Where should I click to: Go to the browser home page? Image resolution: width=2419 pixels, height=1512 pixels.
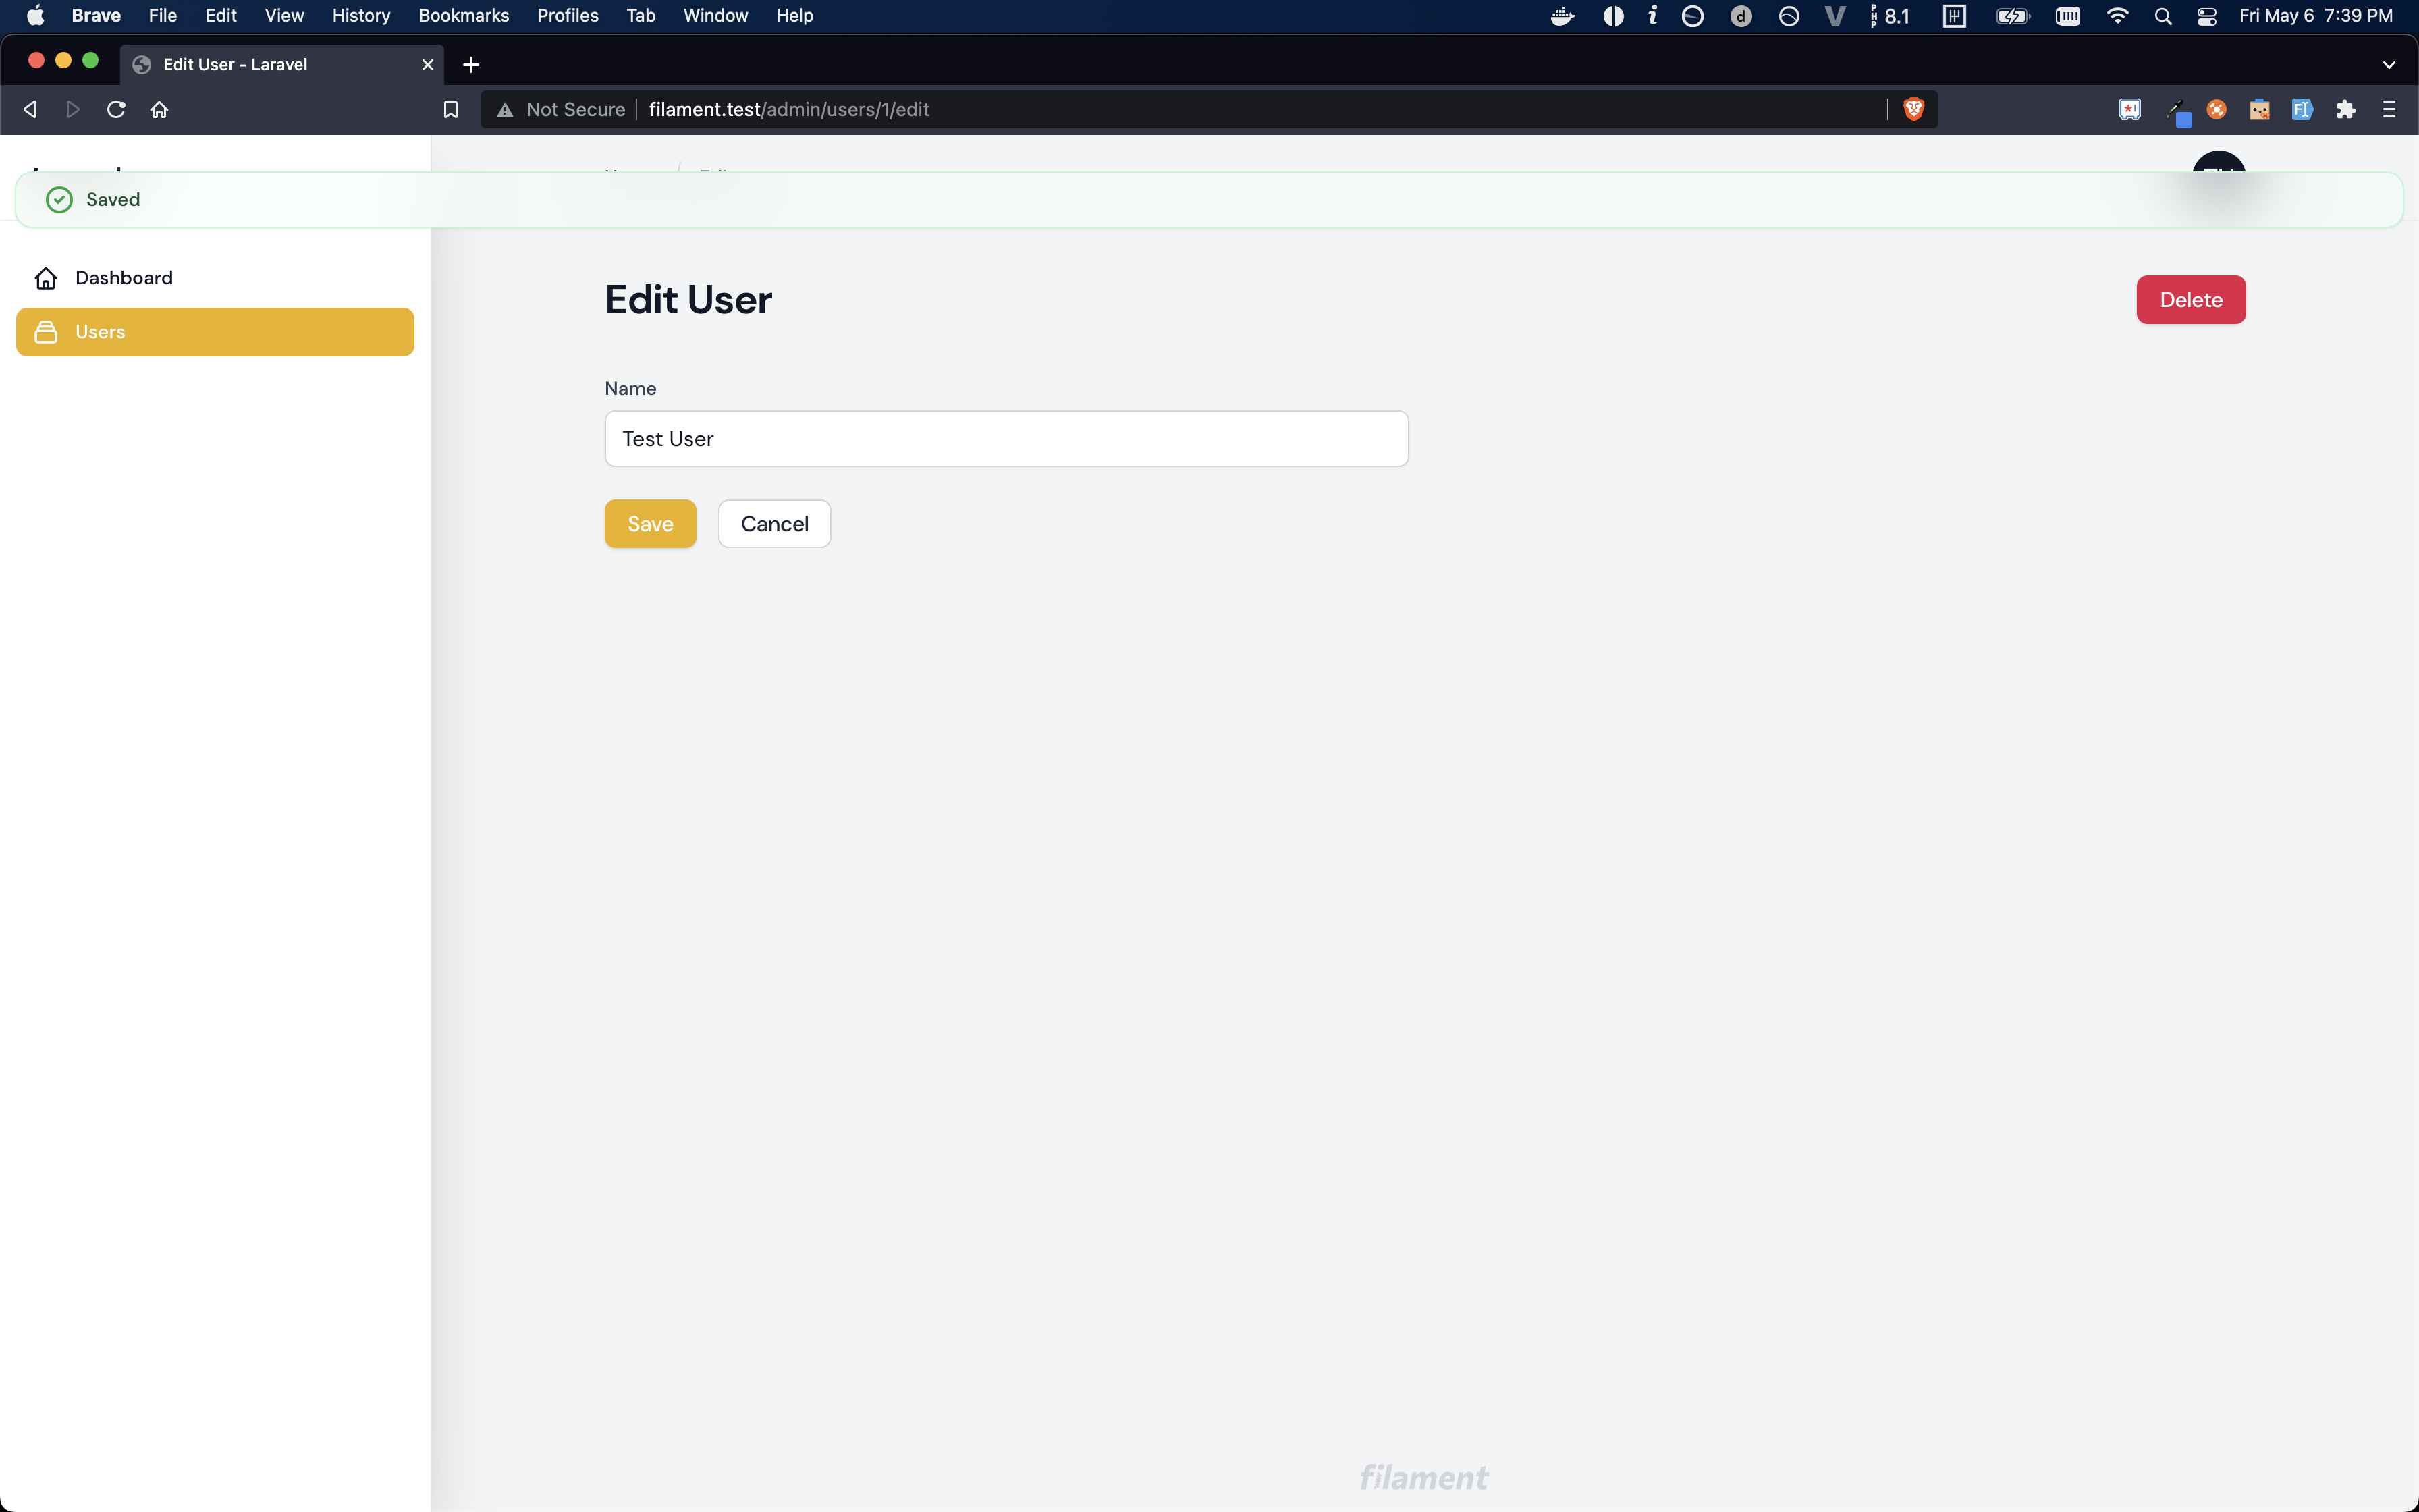point(159,109)
